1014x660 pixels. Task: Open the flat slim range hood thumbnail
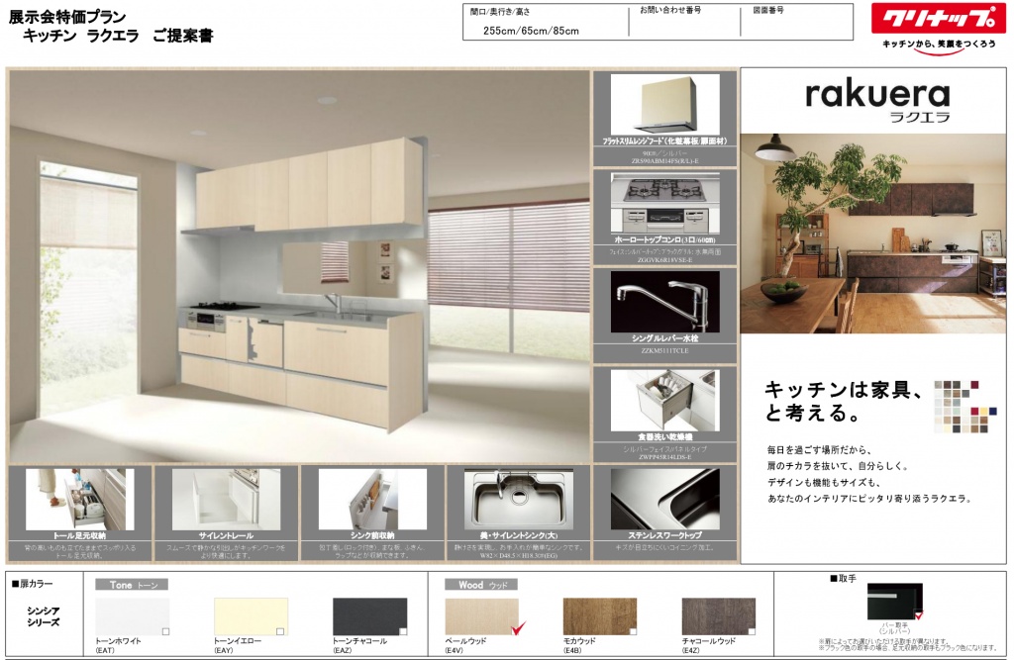point(664,104)
